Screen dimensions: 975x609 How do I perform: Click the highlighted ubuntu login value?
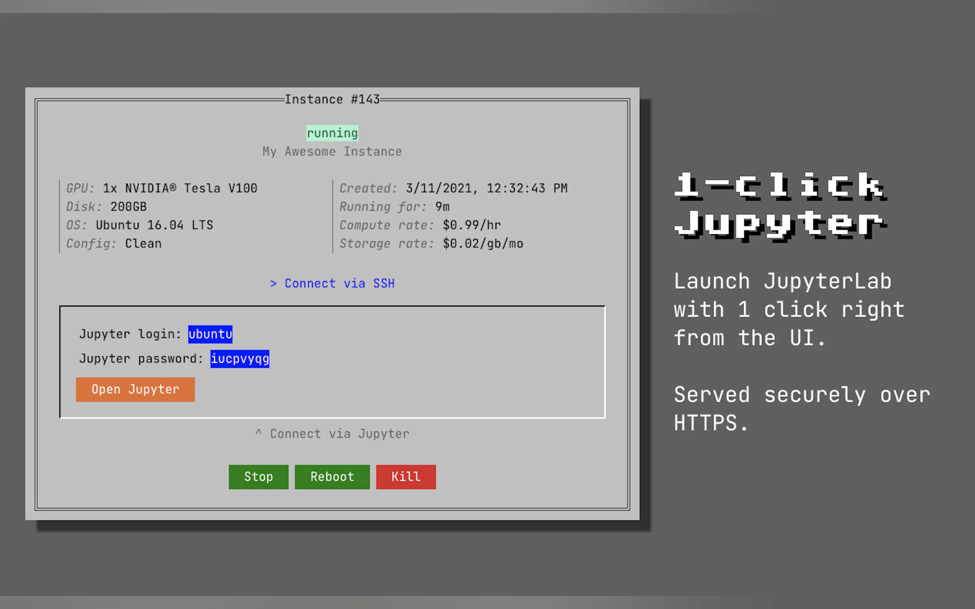click(x=210, y=334)
